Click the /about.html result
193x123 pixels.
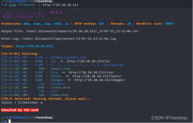[x=60, y=69]
